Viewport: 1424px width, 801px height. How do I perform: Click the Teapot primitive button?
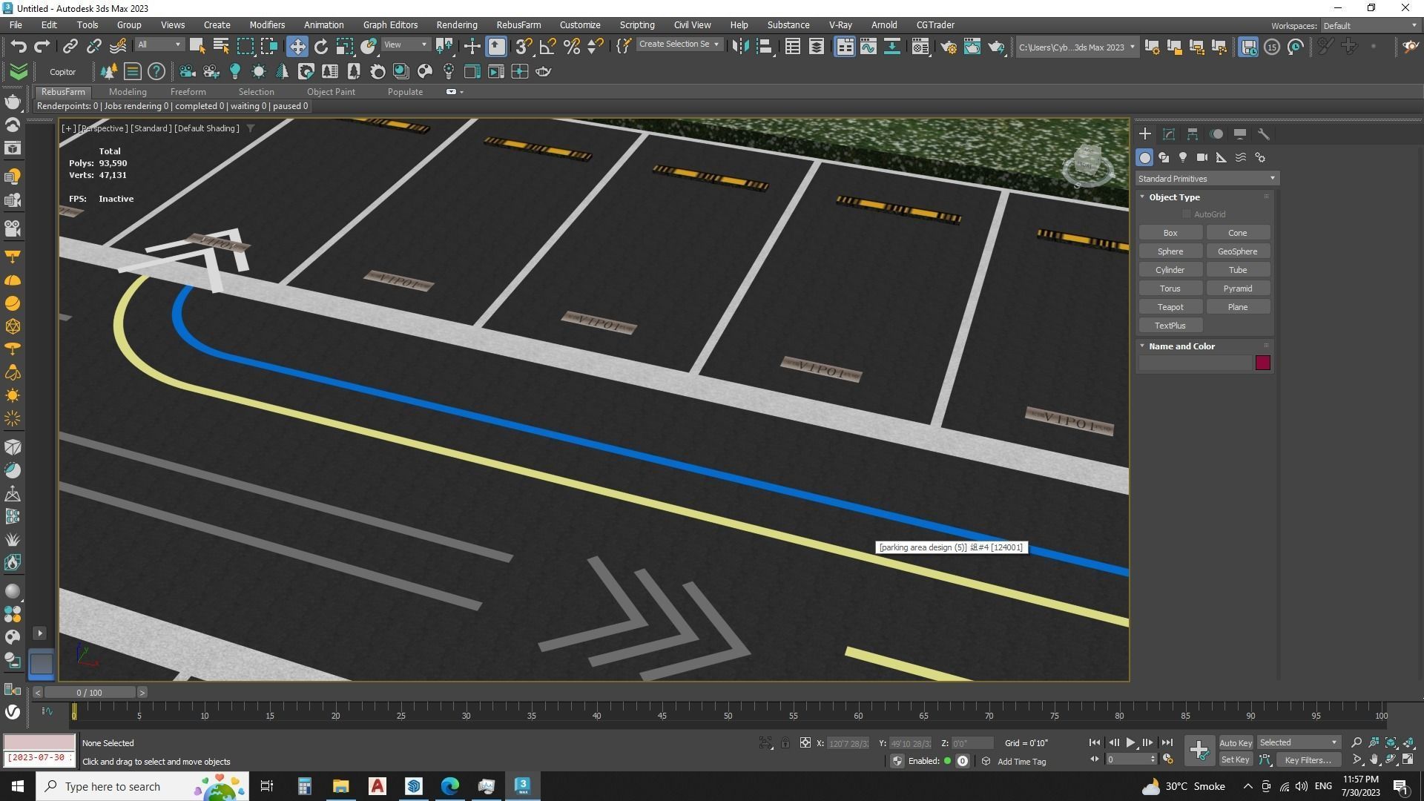[x=1170, y=307]
